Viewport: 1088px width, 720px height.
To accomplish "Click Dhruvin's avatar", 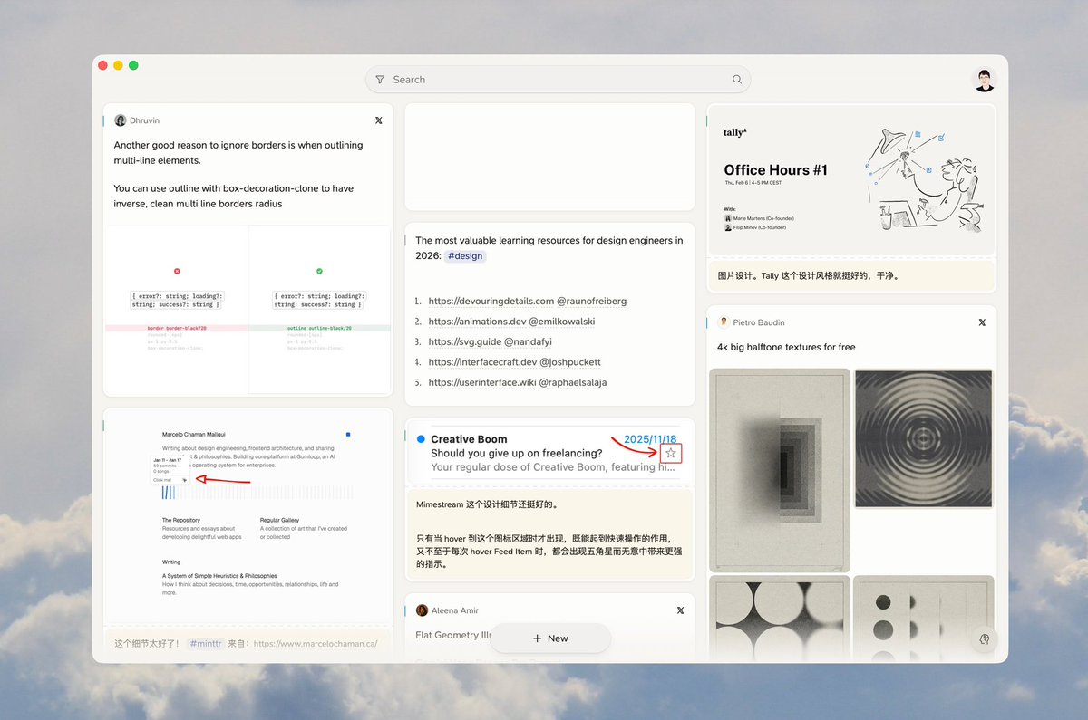I will (121, 120).
